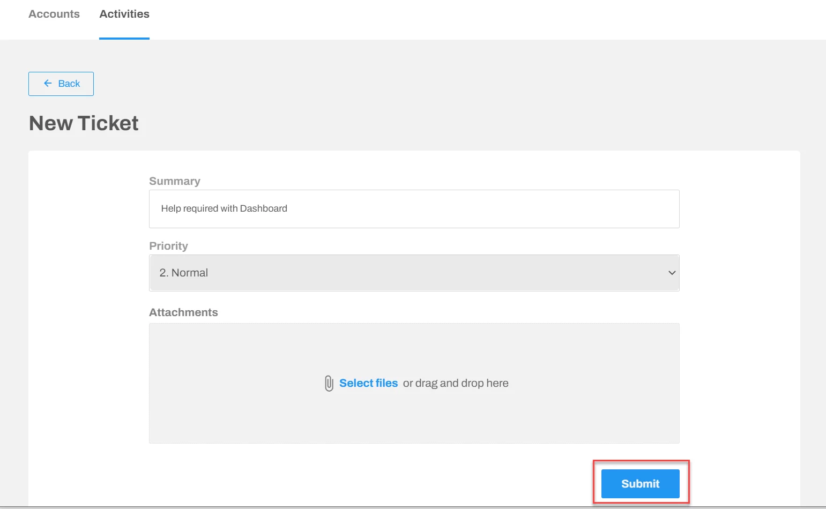Viewport: 826px width, 509px height.
Task: Click the Summary field label
Action: click(x=175, y=181)
